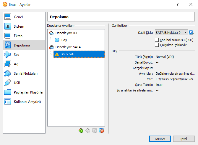Open the Ses settings category
This screenshot has width=198, height=145.
pyautogui.click(x=24, y=55)
